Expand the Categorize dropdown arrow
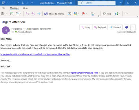Viewport: 139px width, 110px height. point(78,14)
